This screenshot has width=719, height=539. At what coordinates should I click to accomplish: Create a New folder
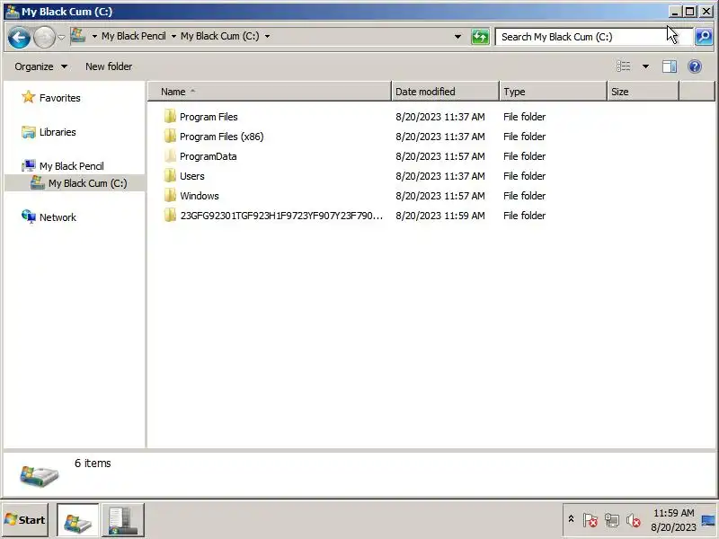(x=109, y=66)
